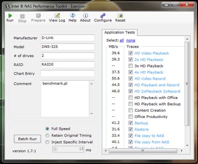Select Retain Original Timing option
198x164 pixels.
(47, 135)
